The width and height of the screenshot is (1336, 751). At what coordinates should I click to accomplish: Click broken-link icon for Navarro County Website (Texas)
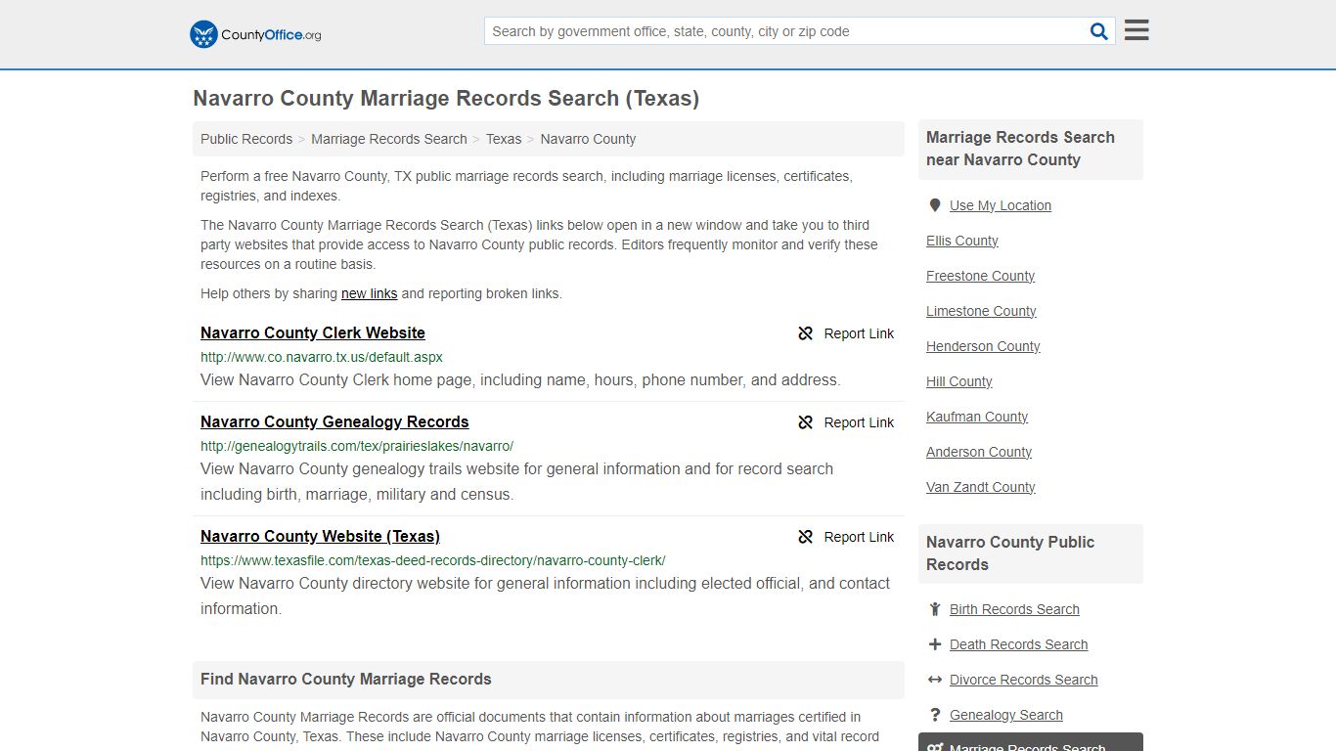click(806, 537)
